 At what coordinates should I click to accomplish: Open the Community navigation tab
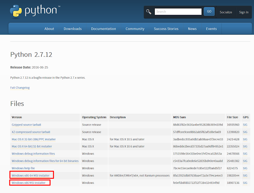point(135,29)
